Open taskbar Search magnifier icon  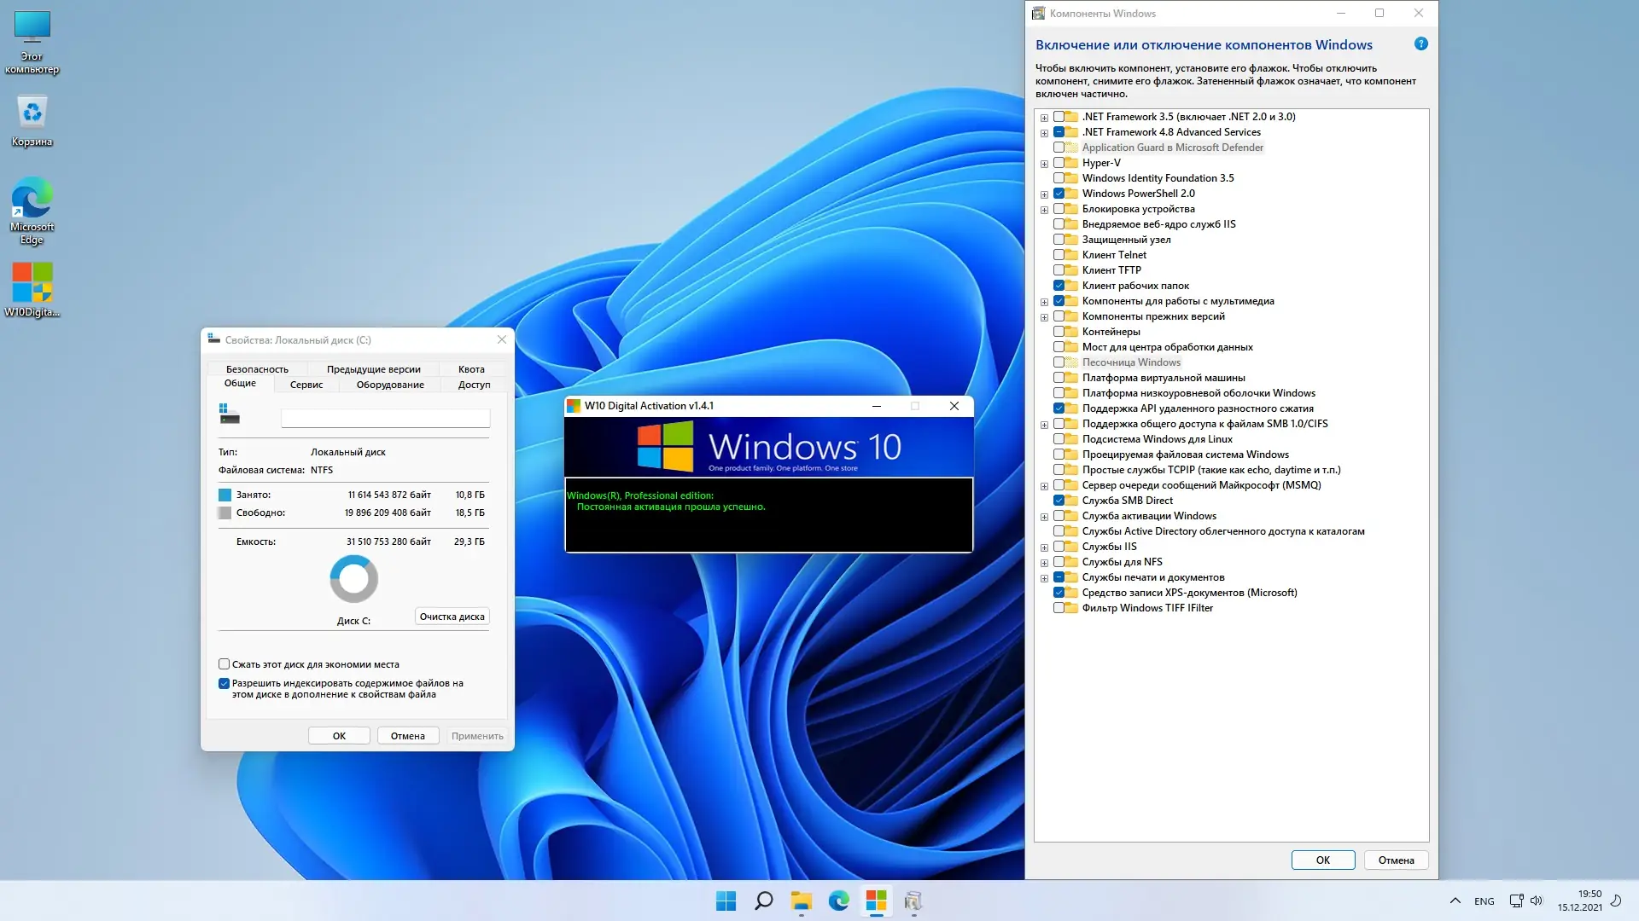point(763,901)
